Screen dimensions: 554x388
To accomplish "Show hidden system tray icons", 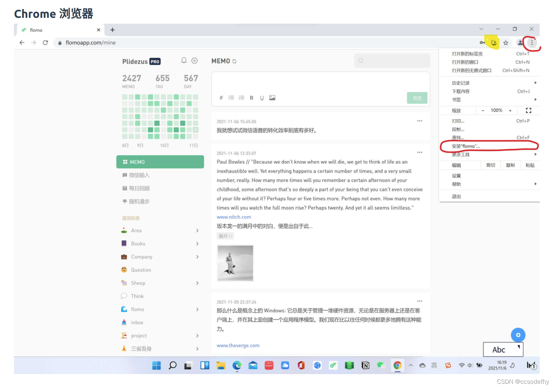I will 410,365.
